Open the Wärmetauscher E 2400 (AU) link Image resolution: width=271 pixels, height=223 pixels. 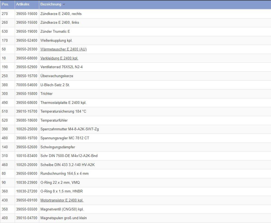point(63,49)
